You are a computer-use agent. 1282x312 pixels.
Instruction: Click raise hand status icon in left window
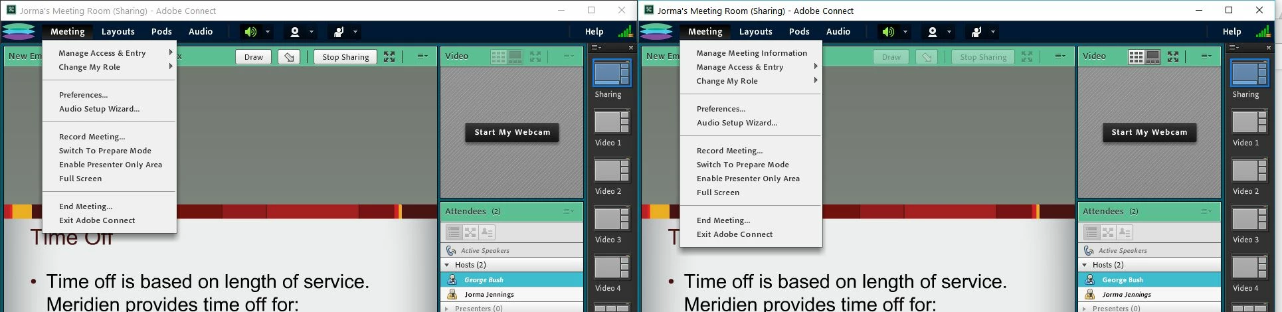tap(339, 32)
